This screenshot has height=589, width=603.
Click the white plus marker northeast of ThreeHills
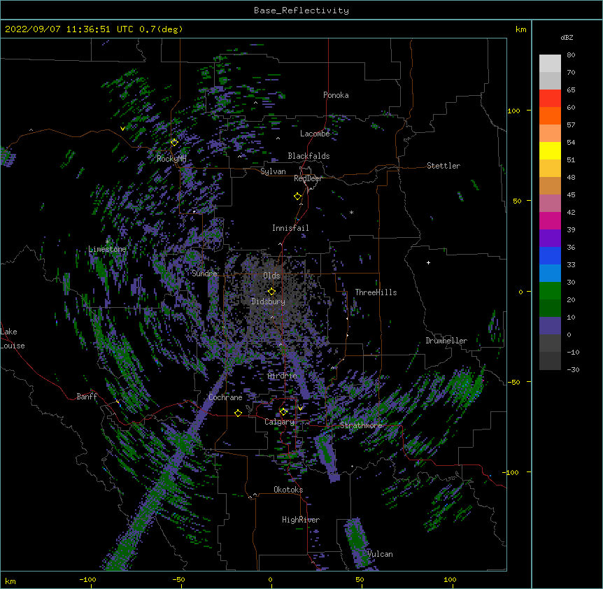428,262
